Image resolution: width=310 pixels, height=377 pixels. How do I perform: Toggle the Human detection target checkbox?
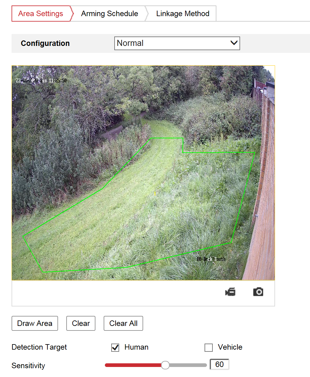(115, 348)
